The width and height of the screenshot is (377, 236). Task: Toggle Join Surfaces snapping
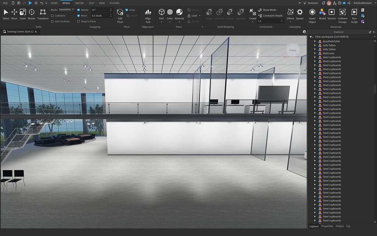(x=53, y=21)
